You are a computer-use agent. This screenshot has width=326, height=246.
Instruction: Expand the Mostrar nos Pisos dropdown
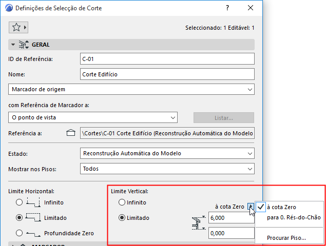[168, 169]
